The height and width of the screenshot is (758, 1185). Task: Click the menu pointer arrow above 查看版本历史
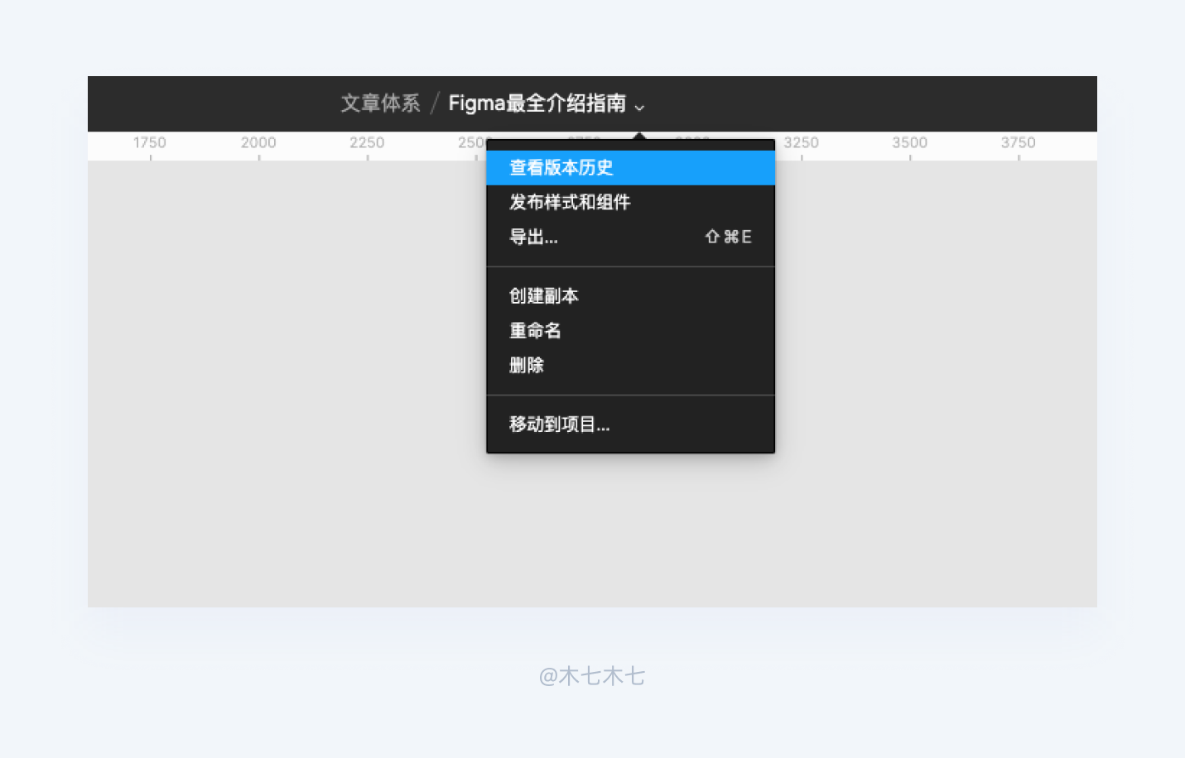pyautogui.click(x=638, y=135)
